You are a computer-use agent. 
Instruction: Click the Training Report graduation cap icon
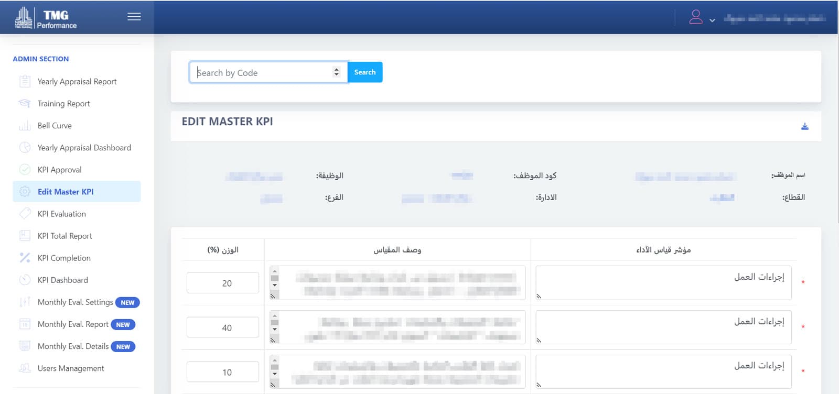tap(25, 103)
